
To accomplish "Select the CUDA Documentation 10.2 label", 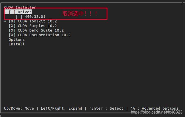I will (x=44, y=35).
